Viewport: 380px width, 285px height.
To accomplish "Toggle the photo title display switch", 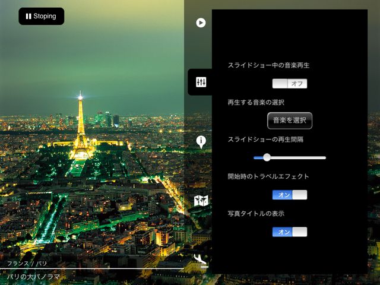I will point(290,232).
